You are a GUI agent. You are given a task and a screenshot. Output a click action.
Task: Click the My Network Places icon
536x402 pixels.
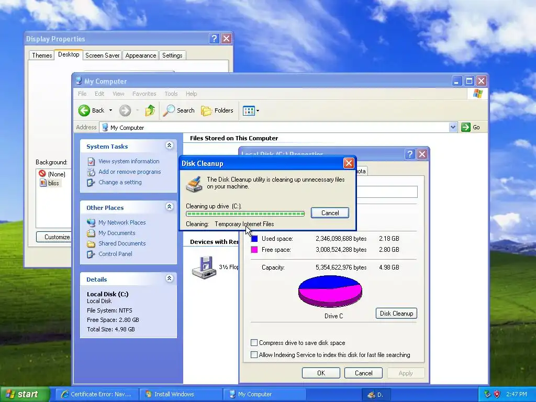91,222
